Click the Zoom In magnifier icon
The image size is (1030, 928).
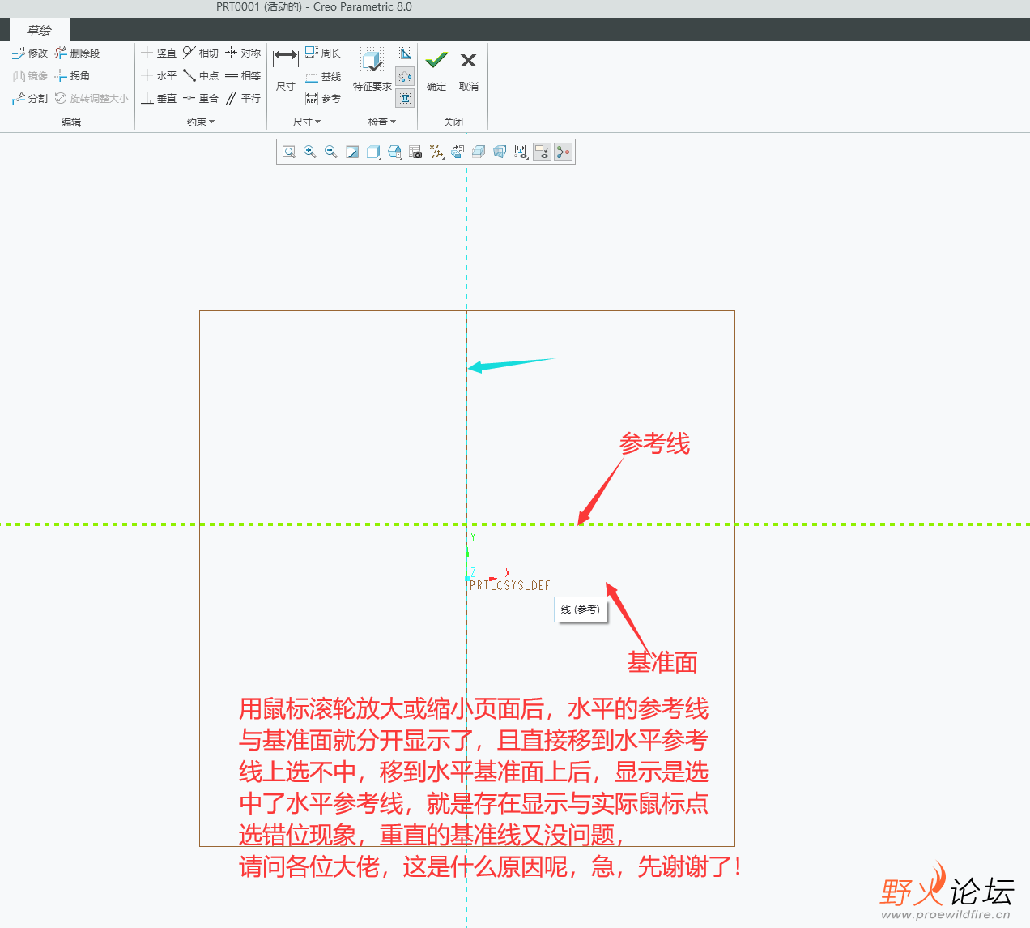click(310, 152)
